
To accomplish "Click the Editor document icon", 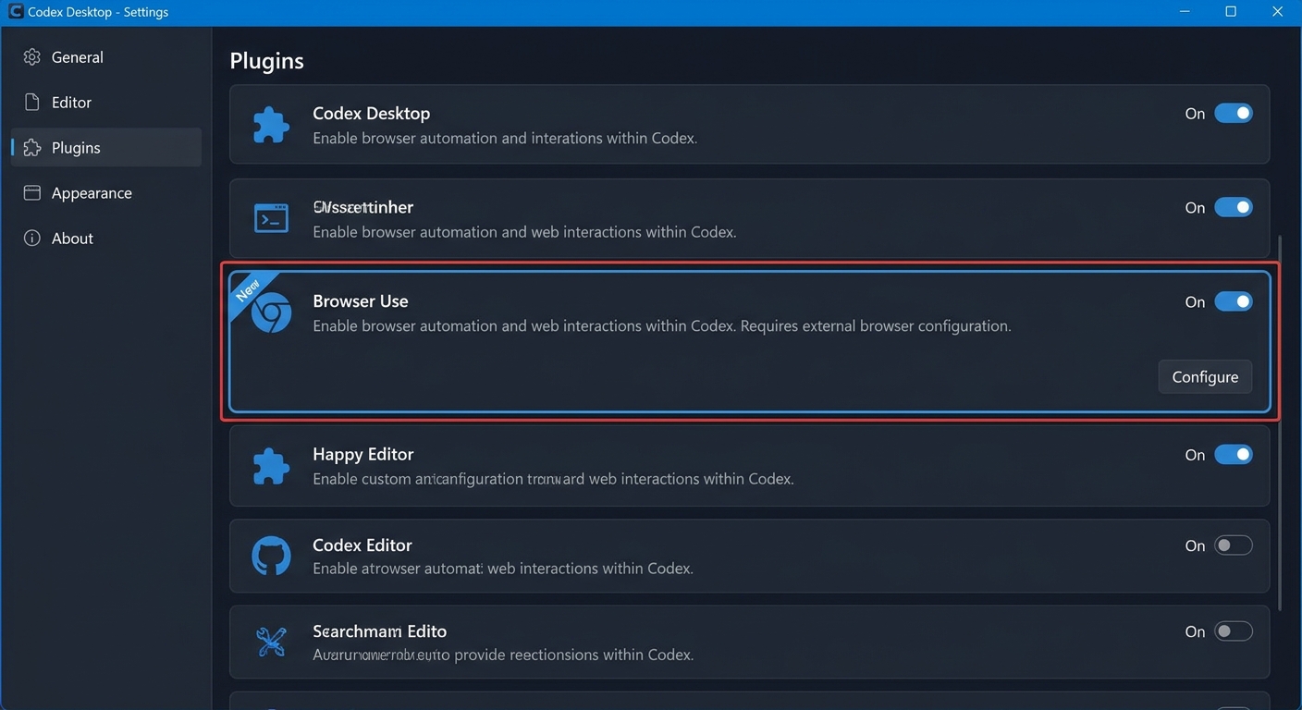I will click(x=32, y=103).
